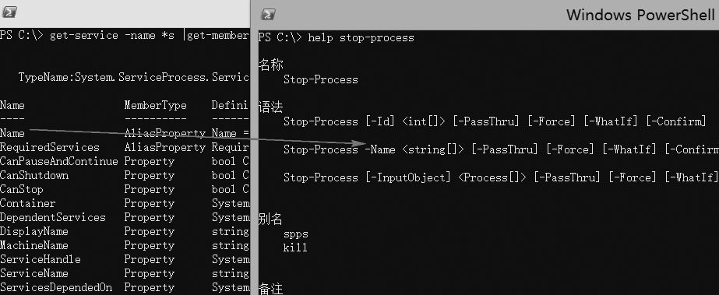Click the kill alias
This screenshot has width=719, height=295.
click(295, 248)
